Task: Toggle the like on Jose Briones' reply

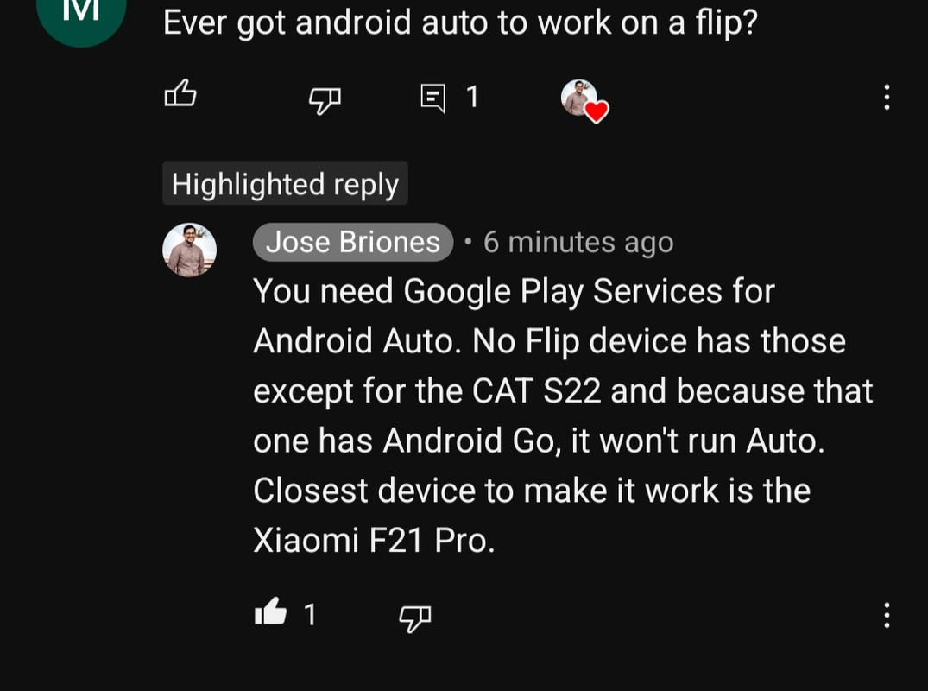Action: (x=270, y=612)
